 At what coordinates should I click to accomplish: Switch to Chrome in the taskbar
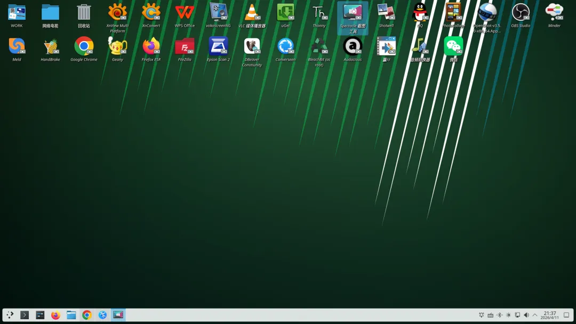87,315
